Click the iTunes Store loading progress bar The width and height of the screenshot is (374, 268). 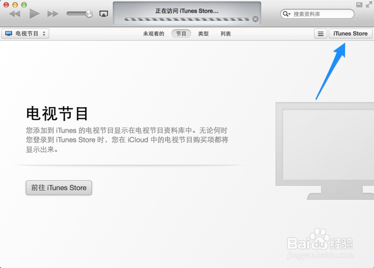tap(187, 19)
